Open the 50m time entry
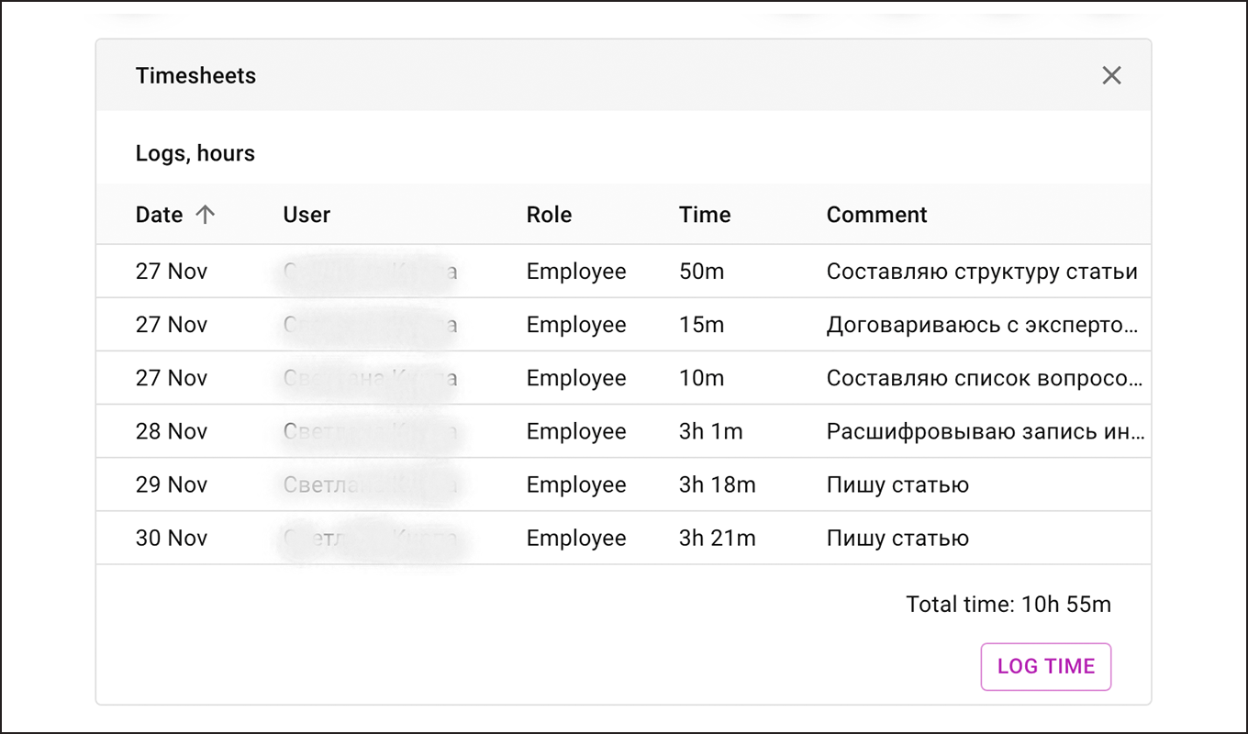1248x734 pixels. (702, 272)
